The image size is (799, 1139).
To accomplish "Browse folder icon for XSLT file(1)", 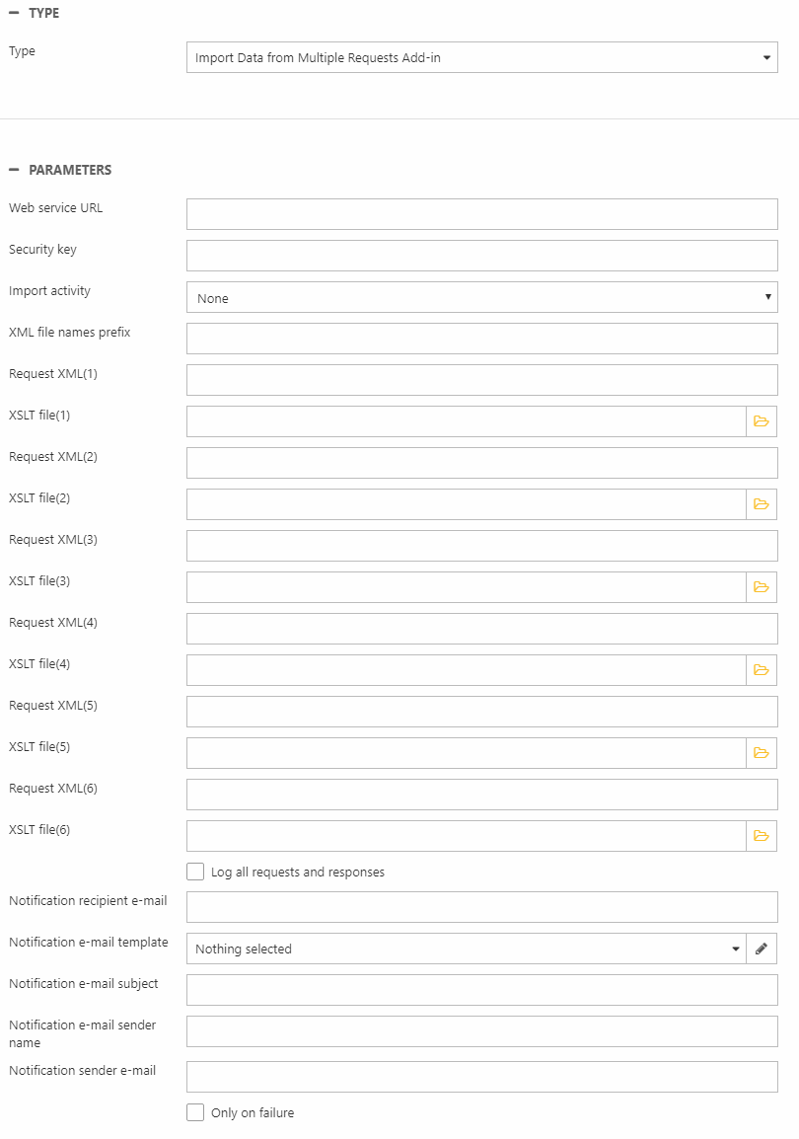I will click(761, 421).
